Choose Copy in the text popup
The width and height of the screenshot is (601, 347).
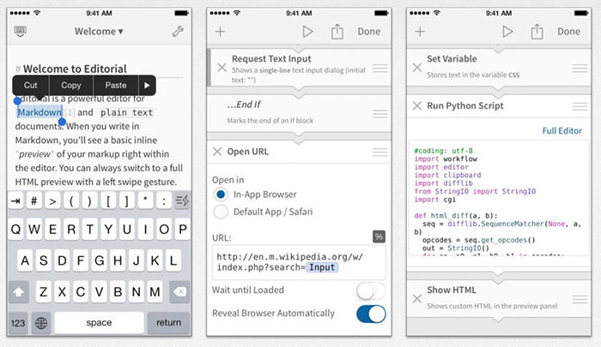point(71,86)
